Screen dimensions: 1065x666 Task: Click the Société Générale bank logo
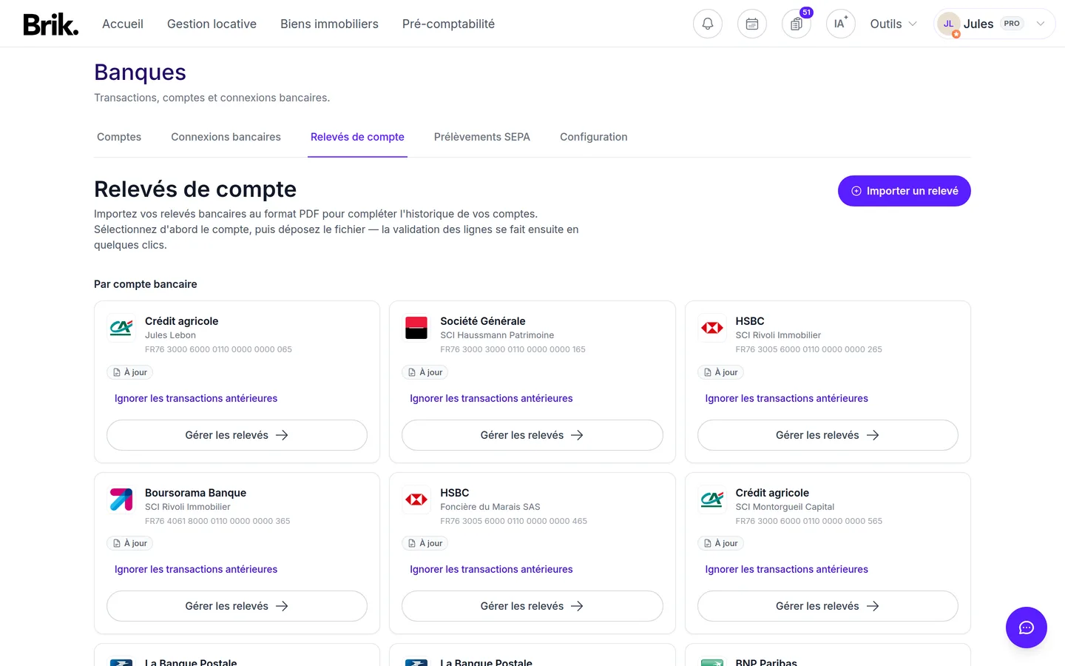416,328
